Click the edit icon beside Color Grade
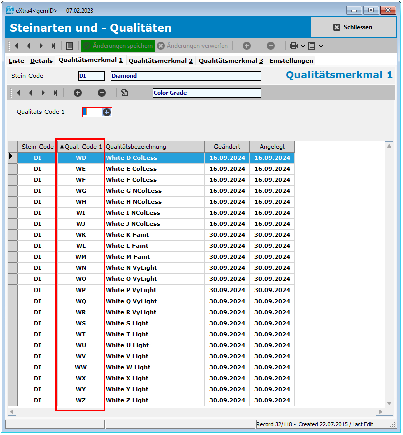403x435 pixels. [124, 93]
